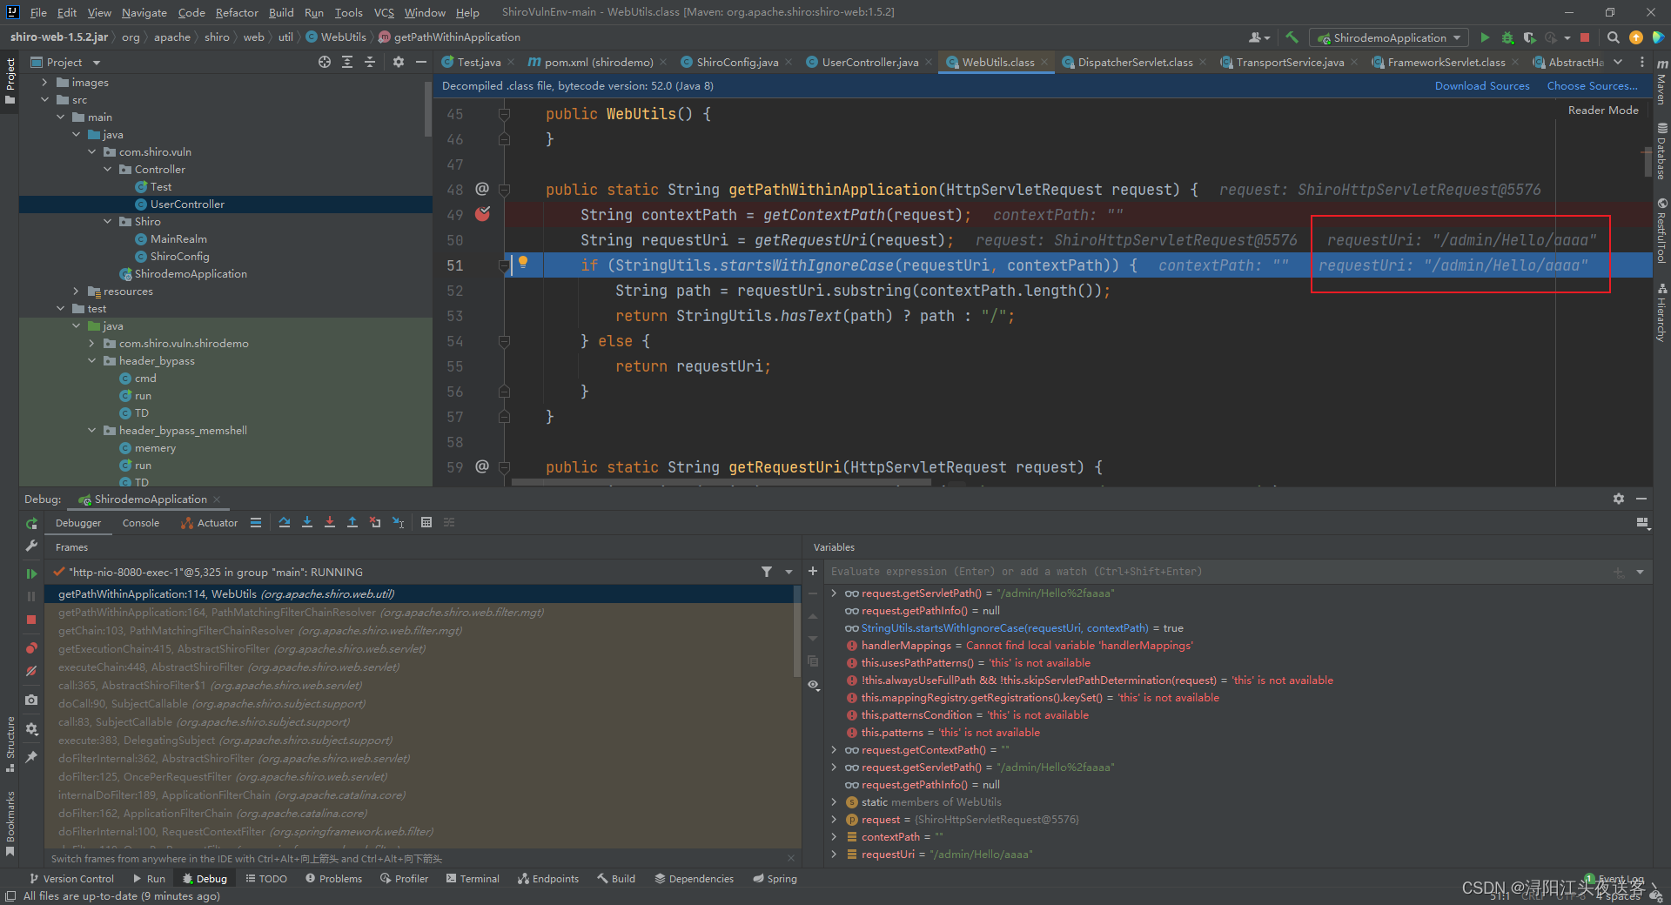Collapse the header_bypass_memshell folder node
This screenshot has width=1671, height=905.
pos(91,431)
